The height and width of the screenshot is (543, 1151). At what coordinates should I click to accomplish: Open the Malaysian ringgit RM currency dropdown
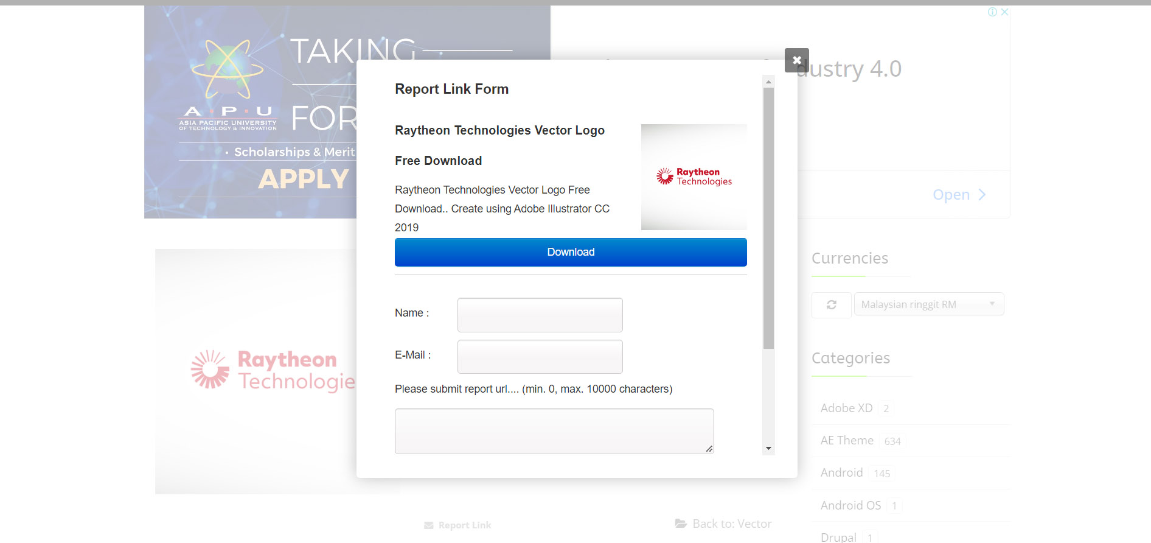click(928, 304)
